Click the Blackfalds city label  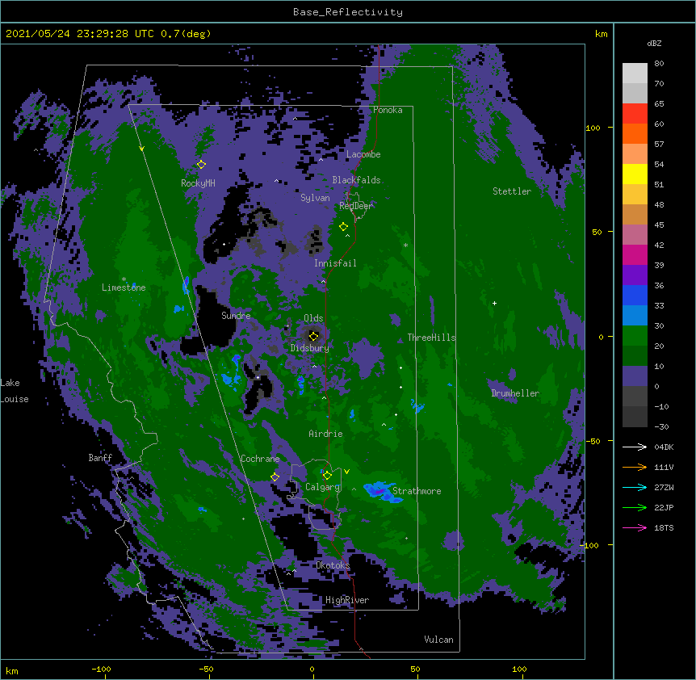click(x=356, y=180)
